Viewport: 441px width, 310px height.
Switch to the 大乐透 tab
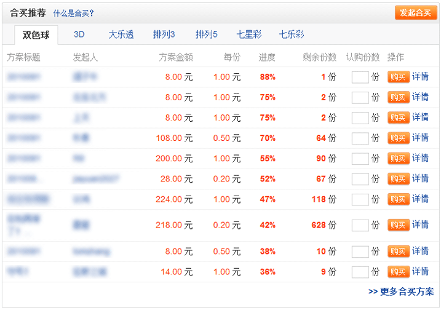tap(121, 35)
